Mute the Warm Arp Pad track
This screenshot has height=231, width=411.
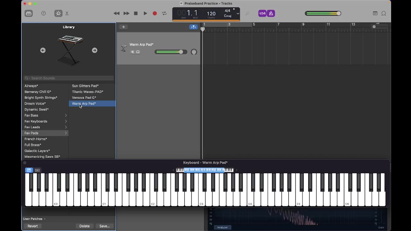click(x=132, y=52)
